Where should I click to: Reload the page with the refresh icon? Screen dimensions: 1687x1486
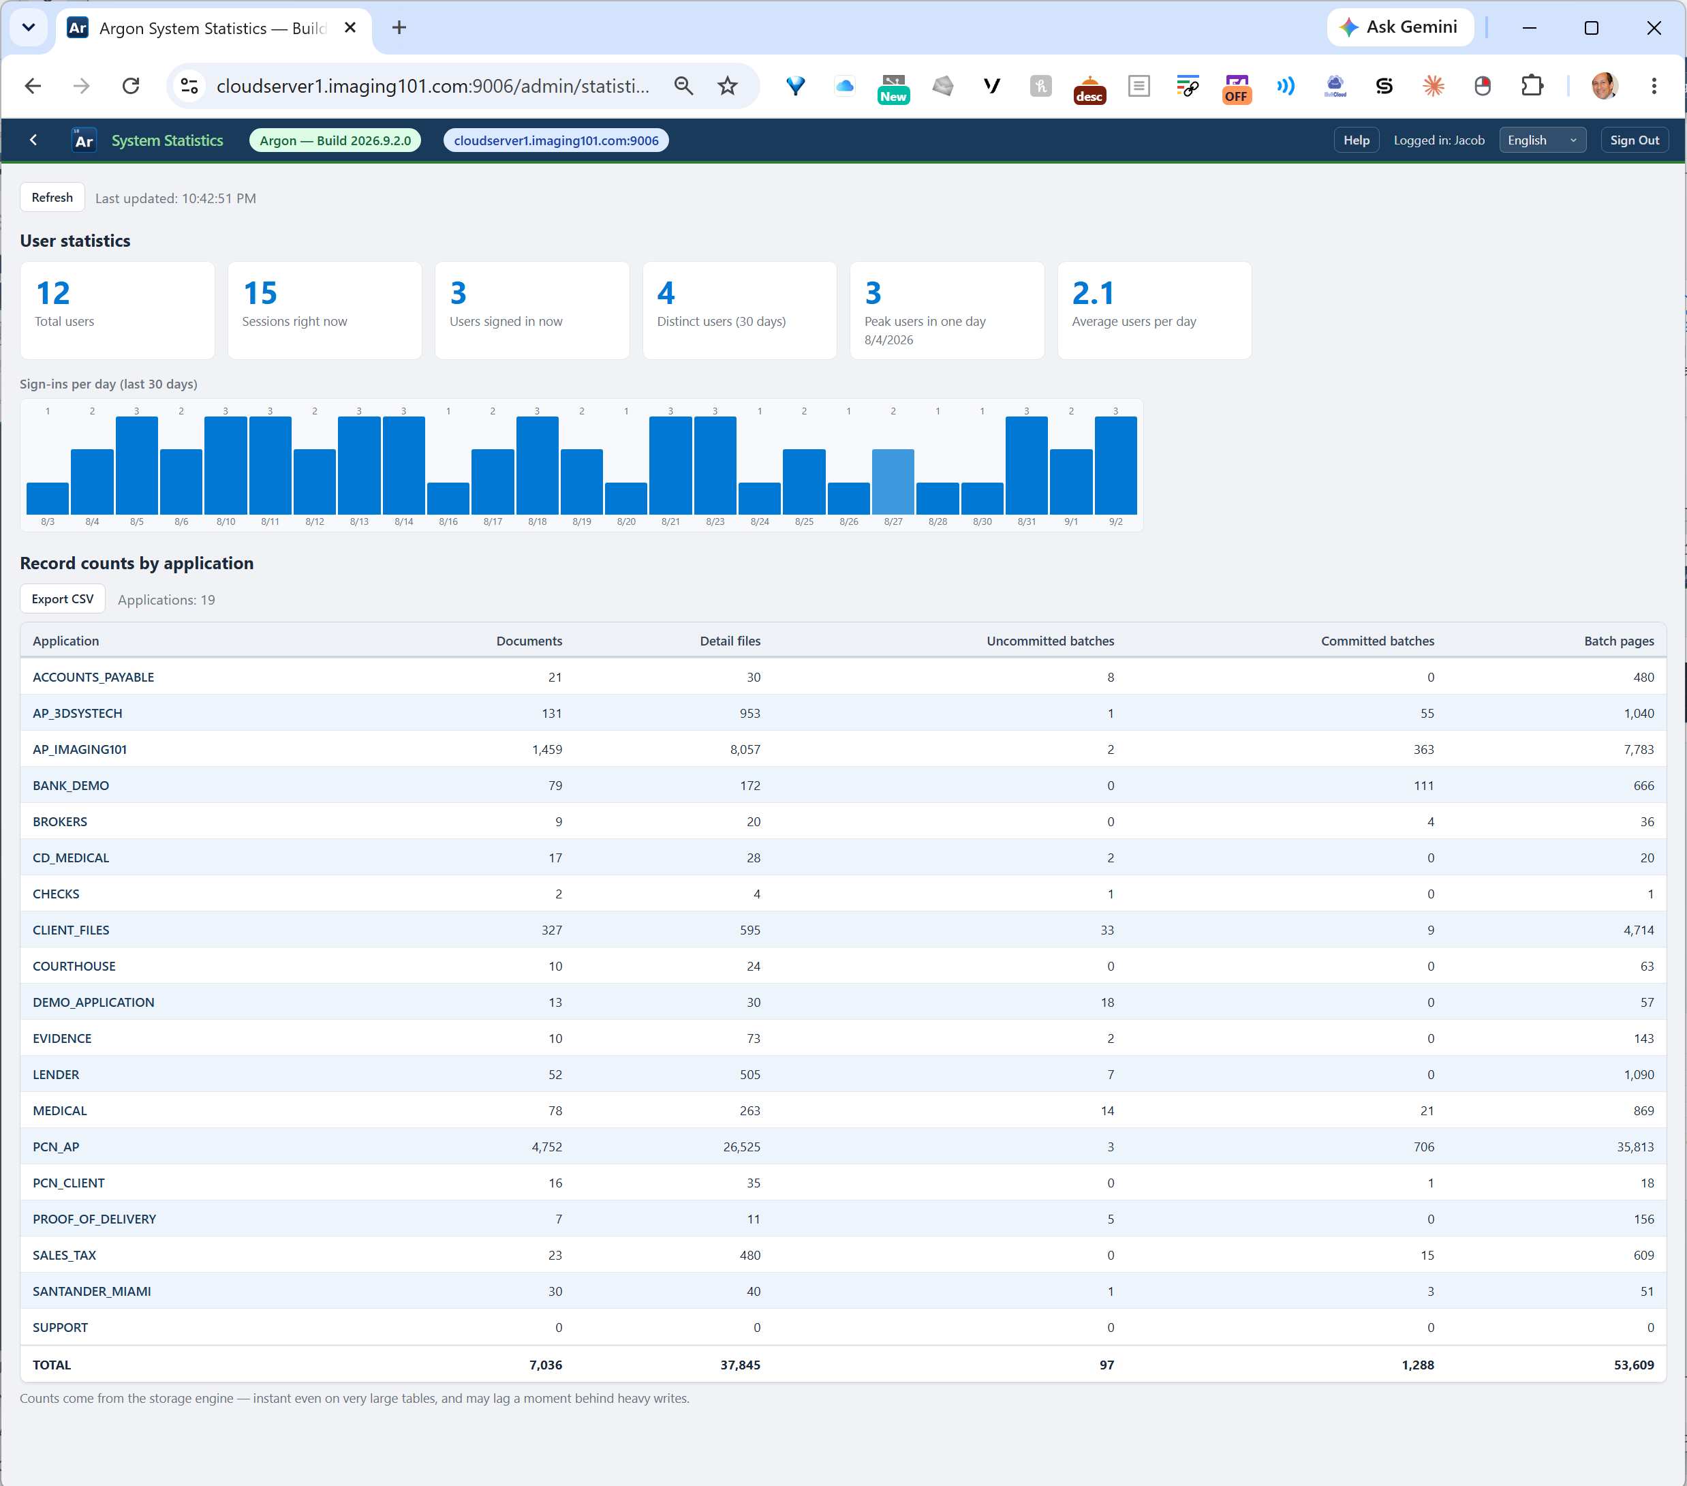click(x=130, y=86)
